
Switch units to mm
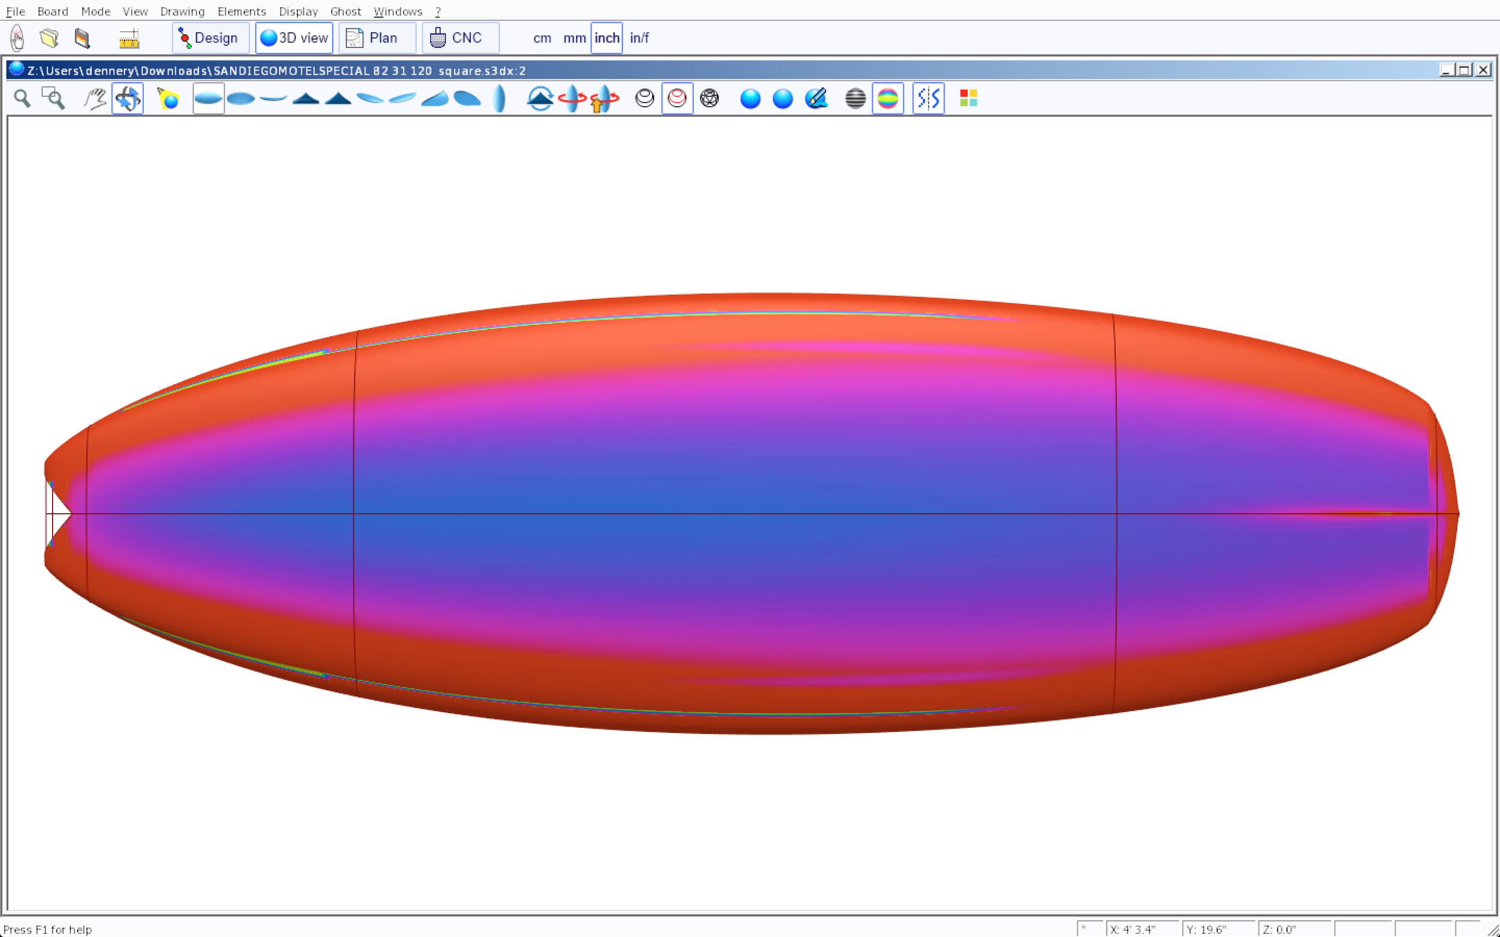[x=574, y=39]
